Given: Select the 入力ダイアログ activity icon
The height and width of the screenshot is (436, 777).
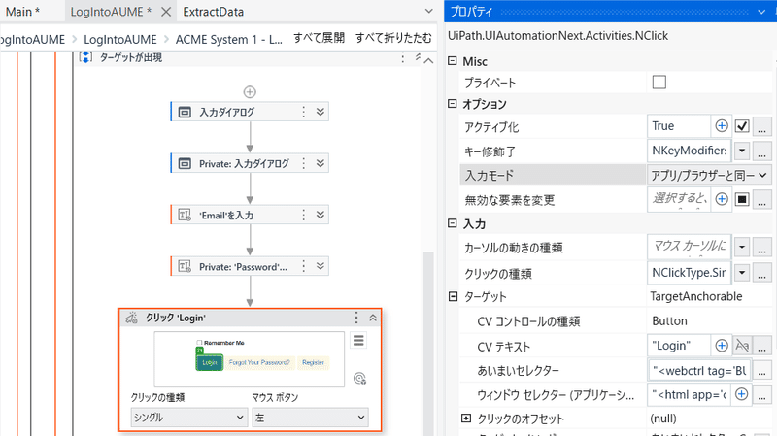Looking at the screenshot, I should point(185,112).
